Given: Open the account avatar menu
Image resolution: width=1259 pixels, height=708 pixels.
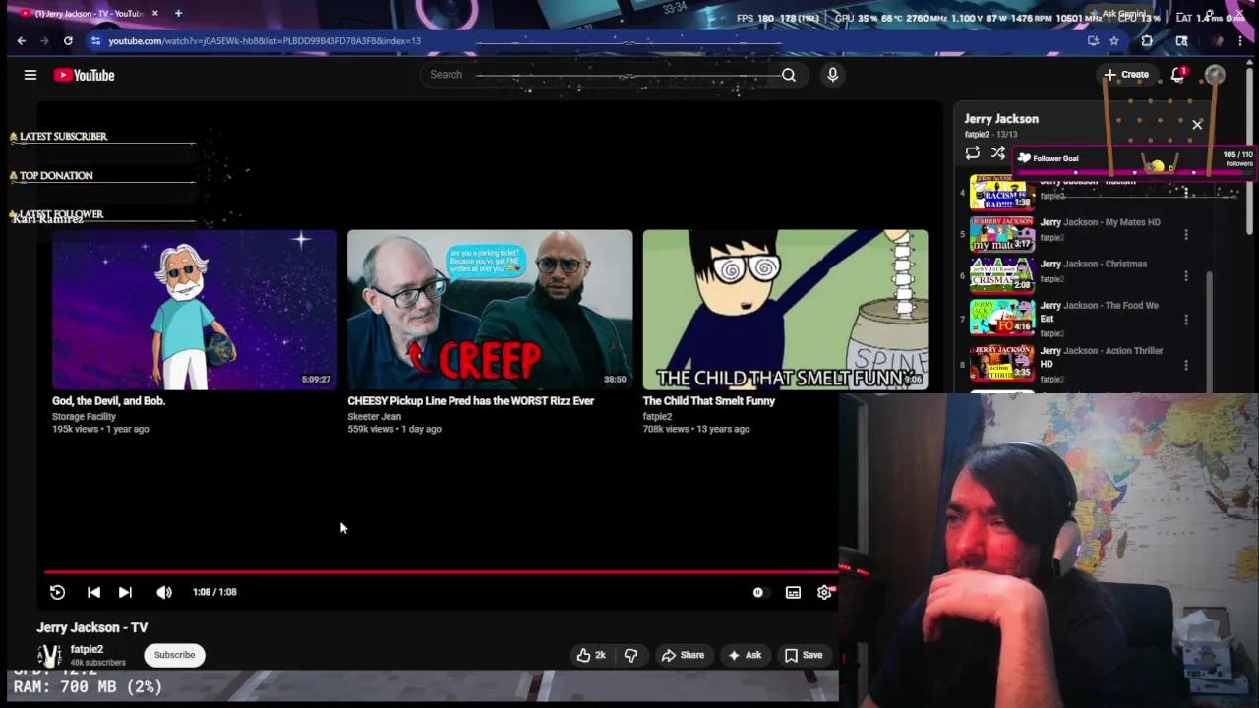Looking at the screenshot, I should (1216, 75).
